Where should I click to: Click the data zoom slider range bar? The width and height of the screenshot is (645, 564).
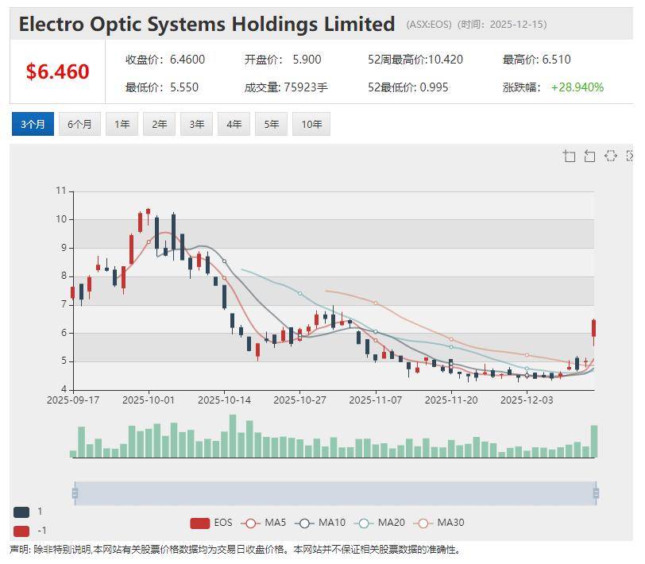[335, 493]
